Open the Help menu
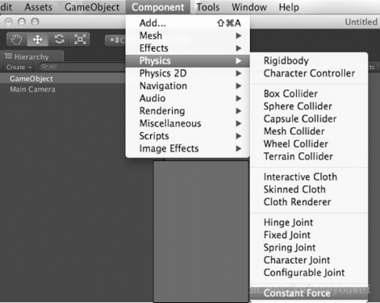This screenshot has height=303, width=380. coord(289,7)
